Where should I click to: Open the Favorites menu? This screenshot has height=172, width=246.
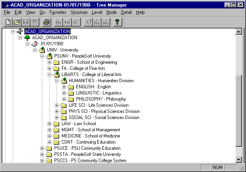(x=58, y=12)
